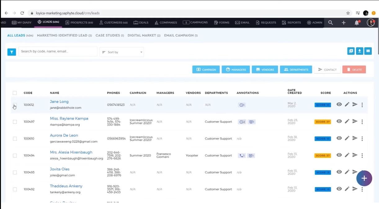Open the Admin navigation item
Screen dimensions: 379x209
point(314,23)
